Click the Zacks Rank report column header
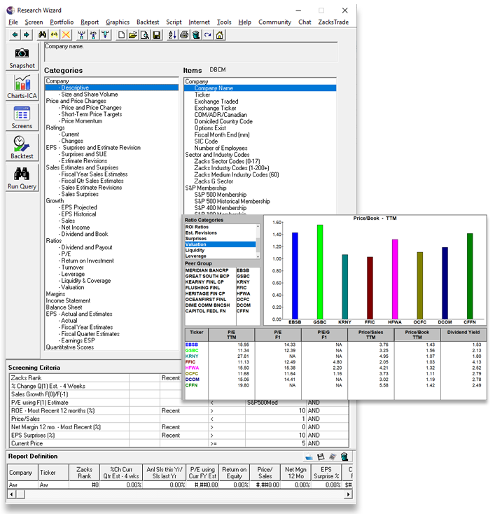 coord(84,473)
